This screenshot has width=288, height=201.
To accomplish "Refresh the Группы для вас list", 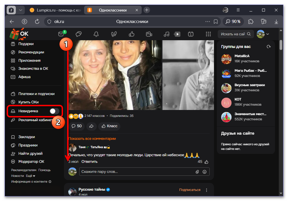I will (268, 47).
